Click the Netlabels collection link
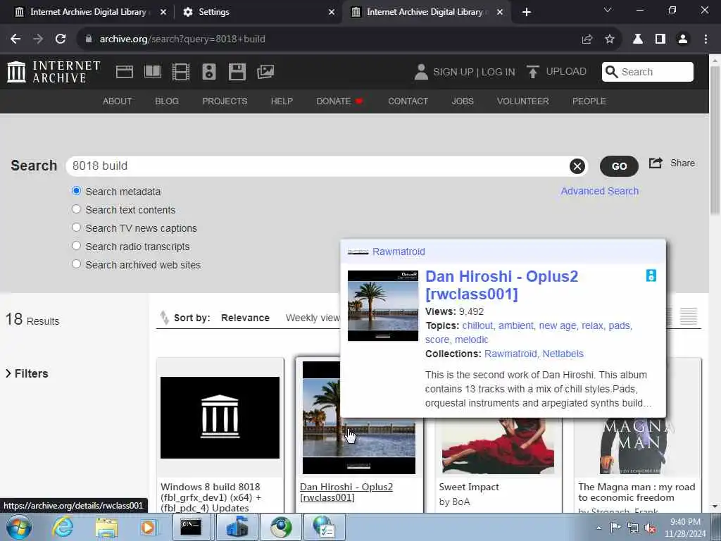The image size is (721, 541). click(563, 354)
